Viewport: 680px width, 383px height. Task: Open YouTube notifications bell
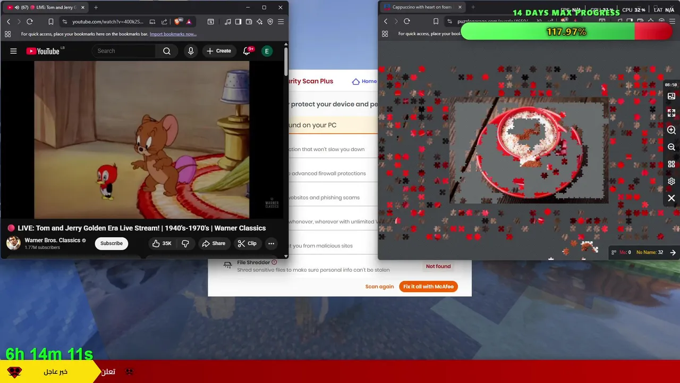[246, 51]
